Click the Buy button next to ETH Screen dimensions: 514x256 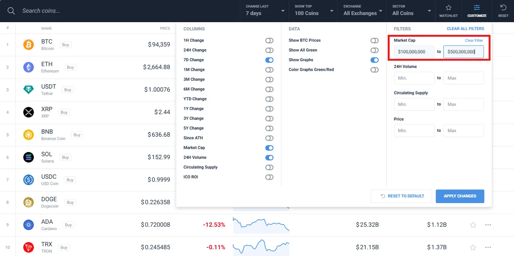[x=70, y=67]
